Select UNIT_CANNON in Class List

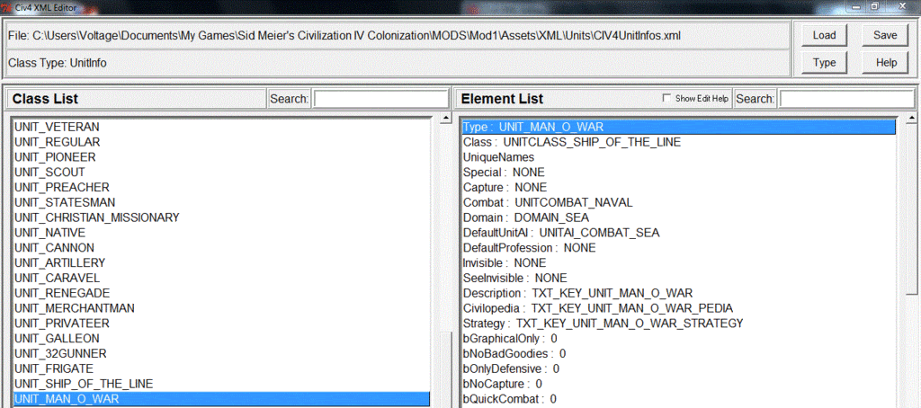[221, 248]
